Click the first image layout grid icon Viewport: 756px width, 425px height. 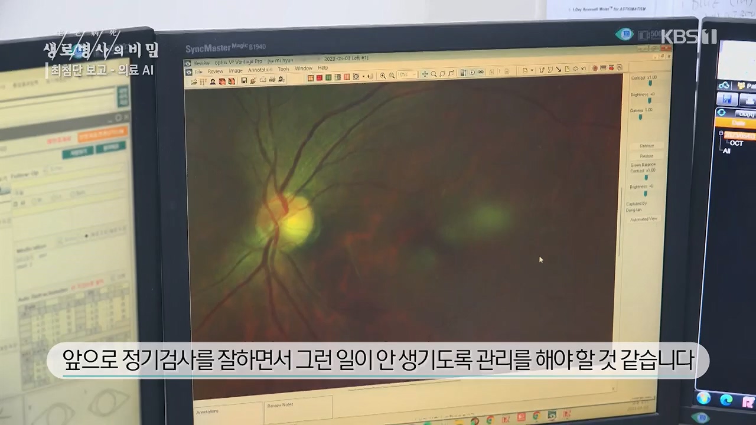tap(310, 78)
